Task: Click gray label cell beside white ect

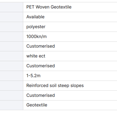Action: click(x=12, y=56)
